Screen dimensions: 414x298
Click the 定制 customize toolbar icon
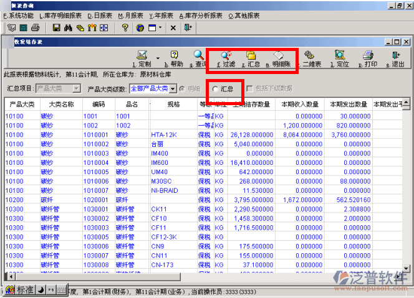point(142,58)
